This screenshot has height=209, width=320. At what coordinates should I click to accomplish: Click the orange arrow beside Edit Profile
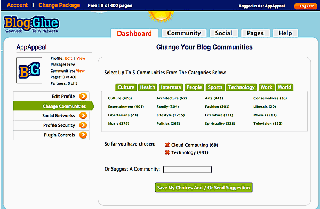pyautogui.click(x=83, y=97)
